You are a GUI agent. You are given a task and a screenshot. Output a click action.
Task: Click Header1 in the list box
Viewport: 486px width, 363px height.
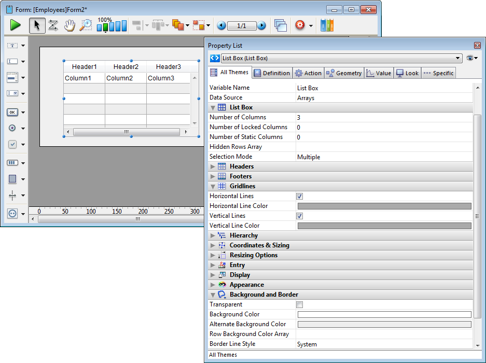tap(84, 67)
